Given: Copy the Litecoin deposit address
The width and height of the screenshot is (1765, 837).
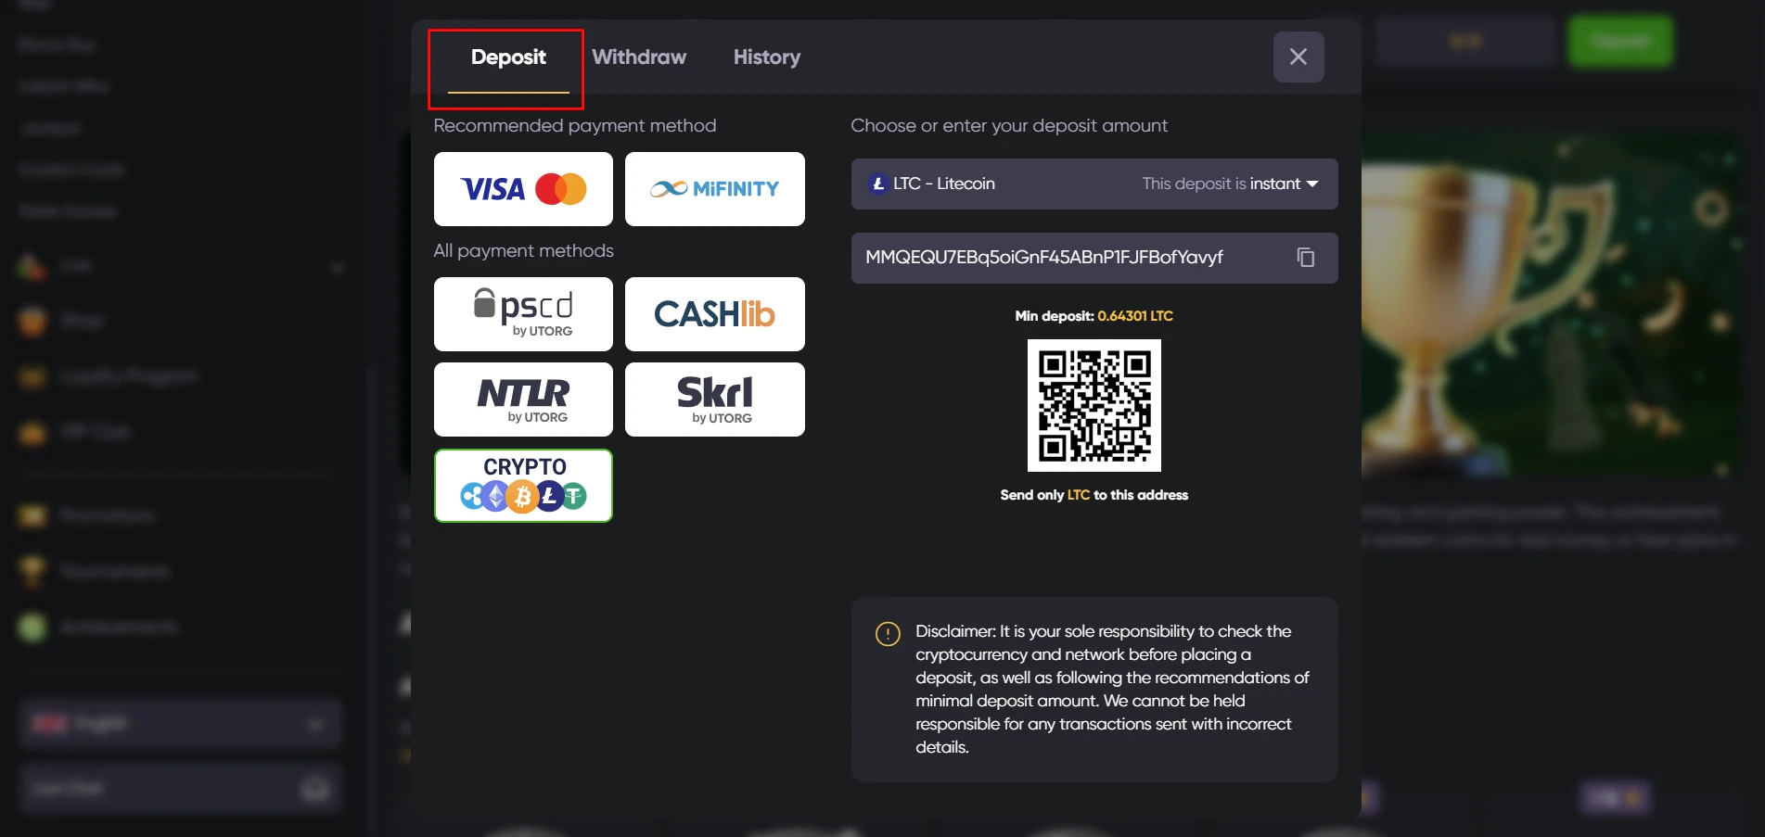Looking at the screenshot, I should coord(1306,258).
